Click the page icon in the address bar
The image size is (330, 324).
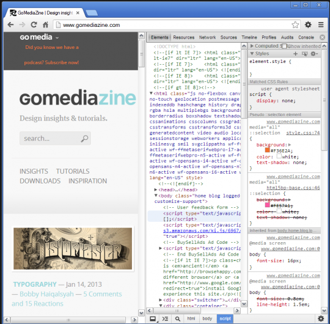coord(58,25)
